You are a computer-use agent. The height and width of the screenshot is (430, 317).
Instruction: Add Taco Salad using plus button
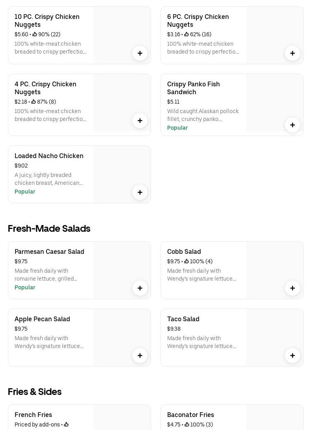click(293, 356)
